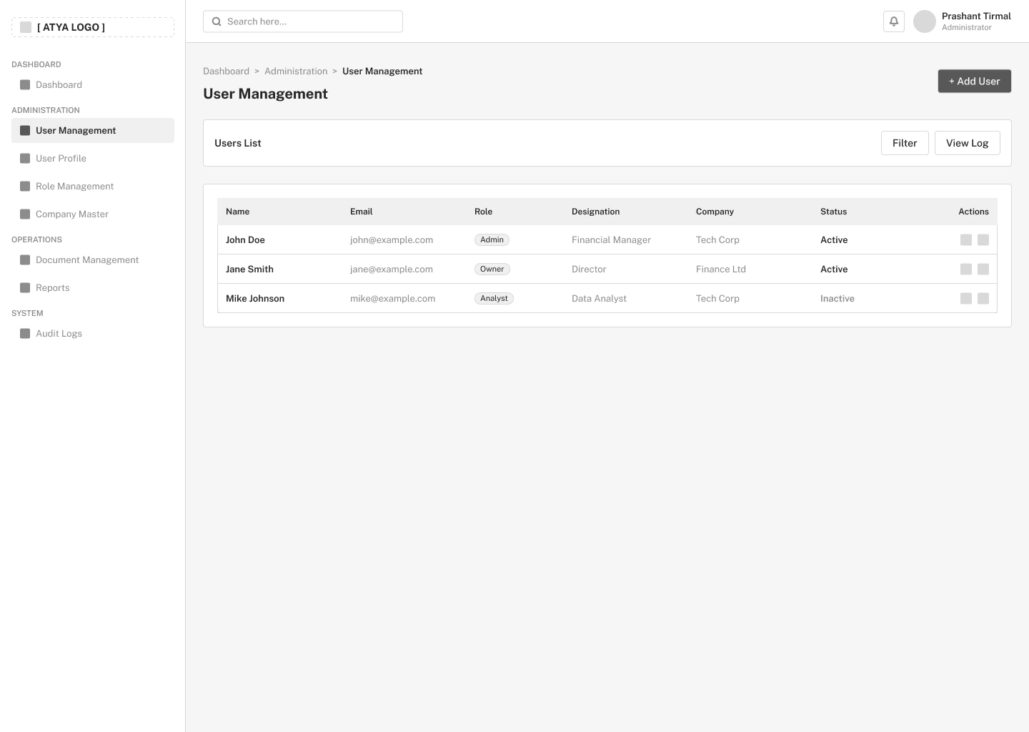Image resolution: width=1029 pixels, height=732 pixels.
Task: Click the Company Master sidebar icon
Action: 25,214
